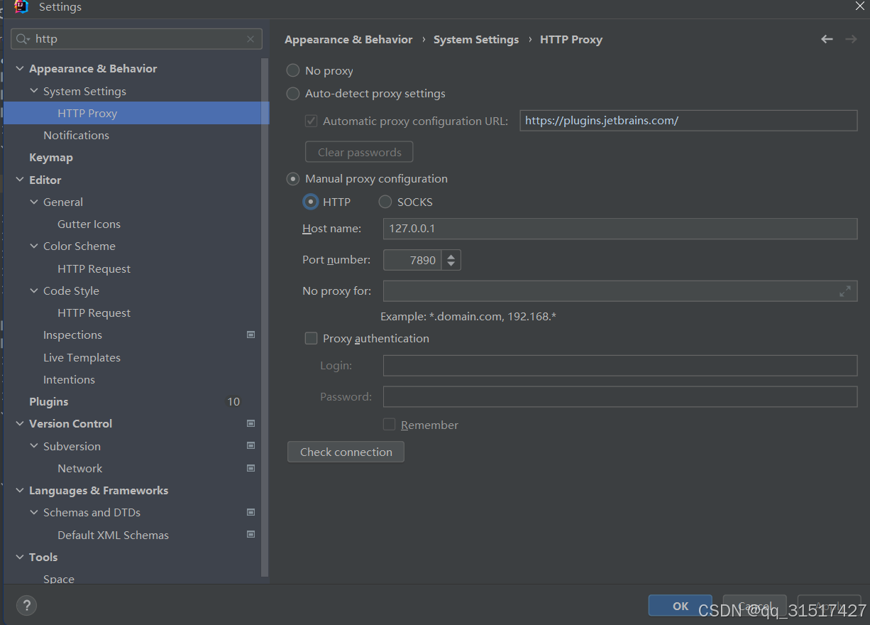Viewport: 870px width, 625px height.
Task: Click the IntelliJ logo in the title bar
Action: click(21, 7)
